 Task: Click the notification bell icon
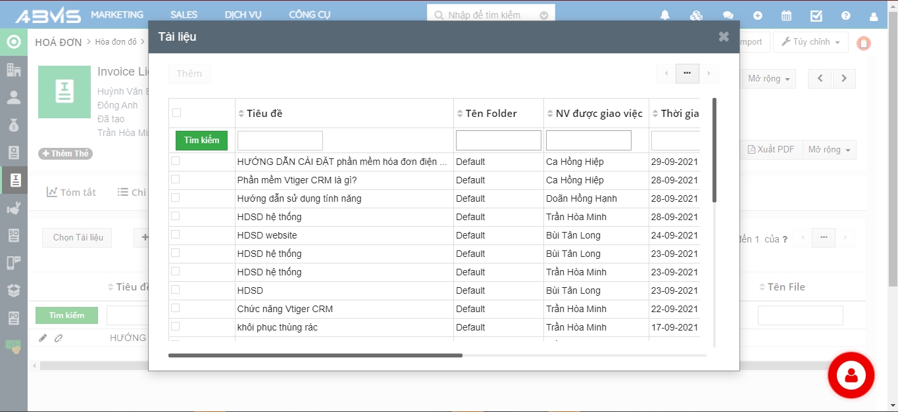(x=665, y=16)
